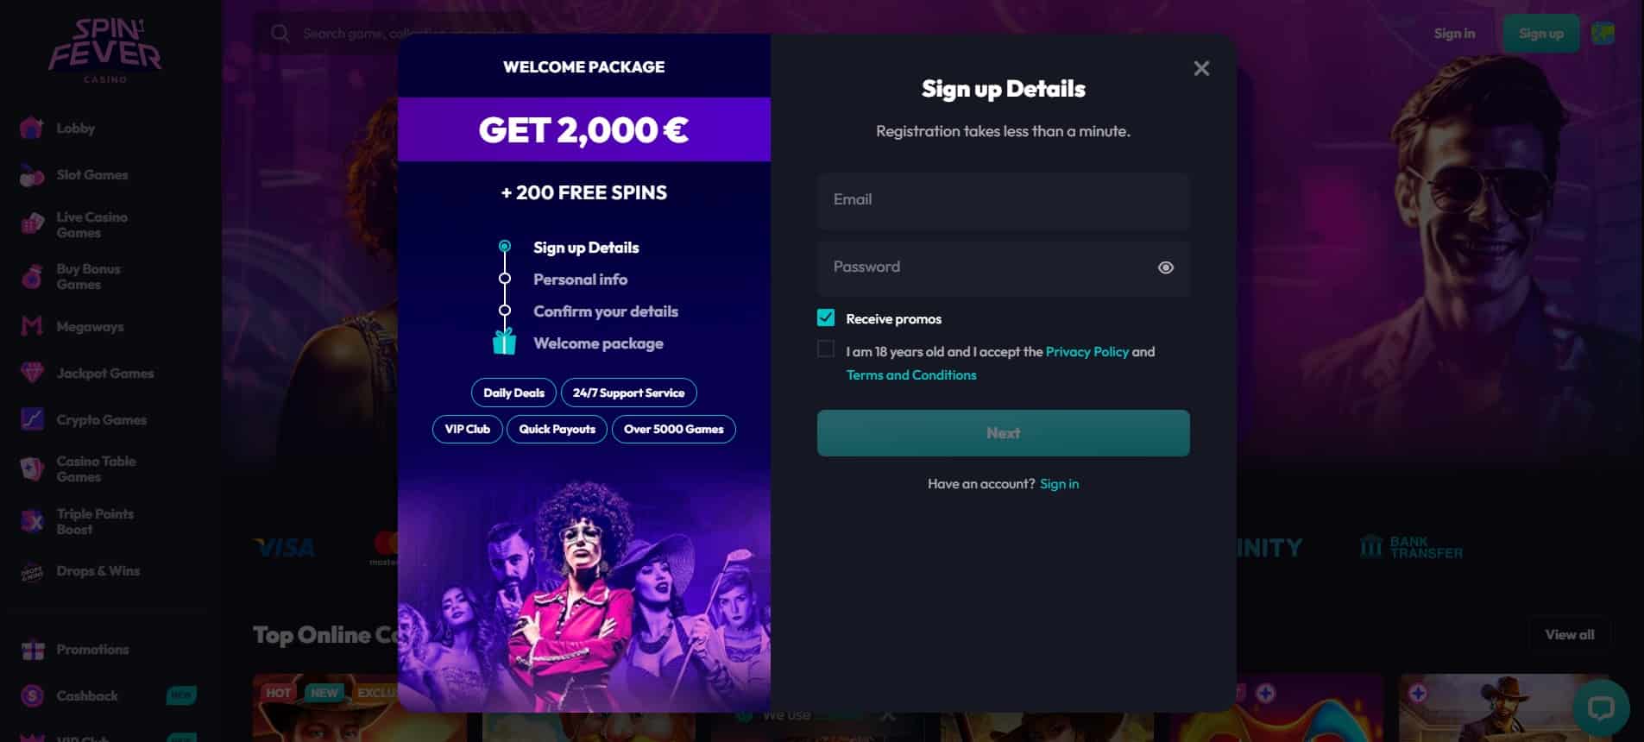Tick the 18 years old agreement checkbox
Screen dimensions: 1644x742
coord(826,349)
